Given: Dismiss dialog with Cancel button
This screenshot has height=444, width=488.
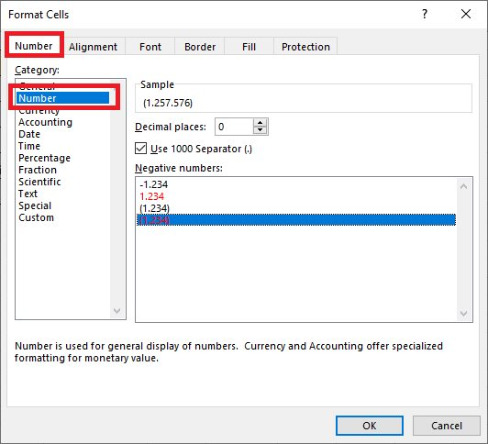Looking at the screenshot, I should (x=447, y=426).
